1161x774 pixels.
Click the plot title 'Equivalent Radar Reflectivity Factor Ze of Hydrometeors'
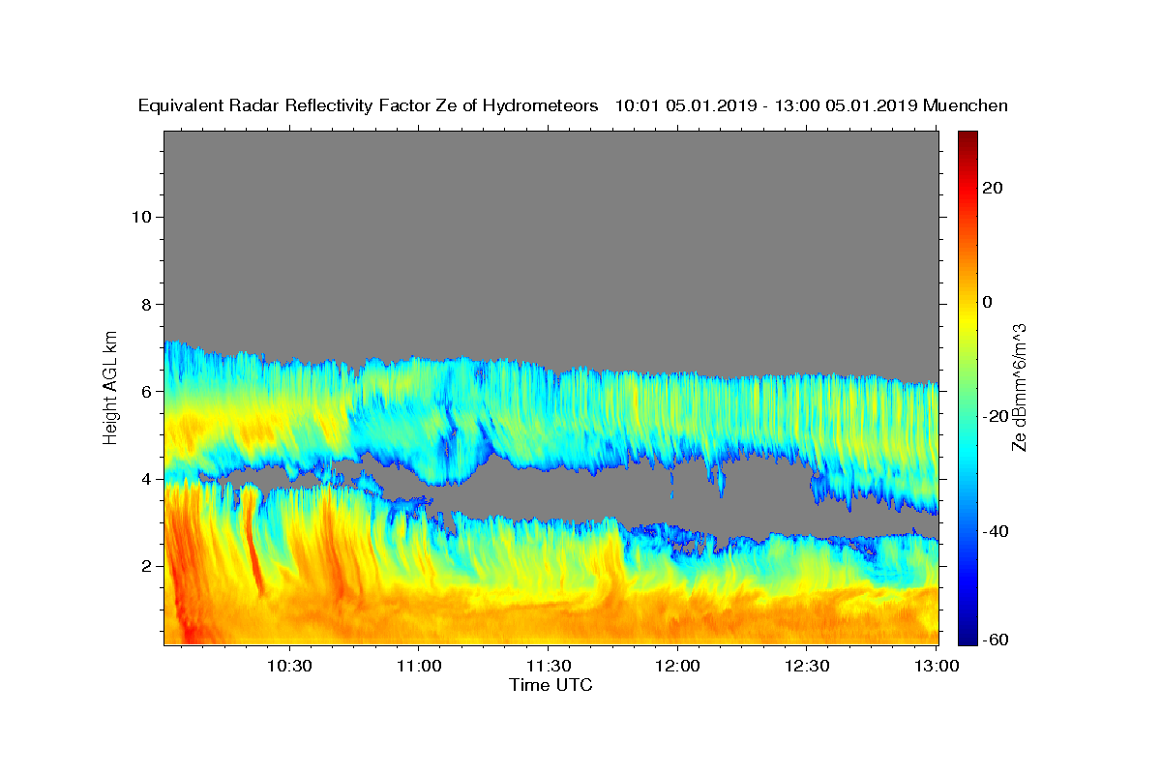click(x=369, y=106)
